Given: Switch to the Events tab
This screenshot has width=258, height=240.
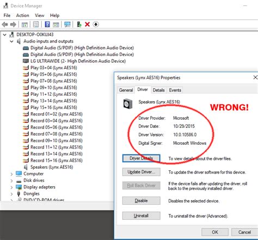Looking at the screenshot, I should [x=175, y=90].
